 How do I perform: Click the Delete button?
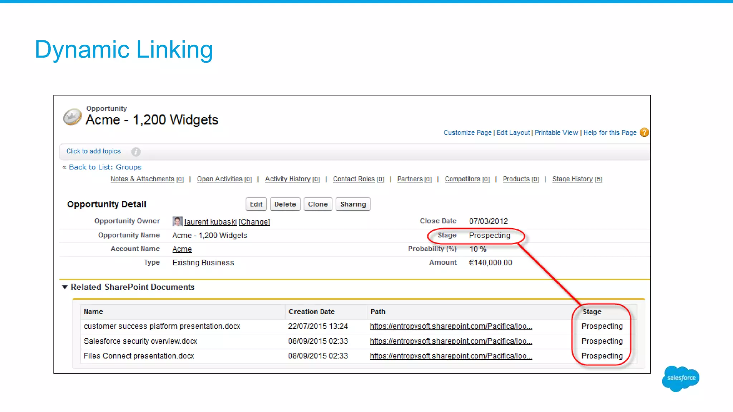click(x=285, y=204)
